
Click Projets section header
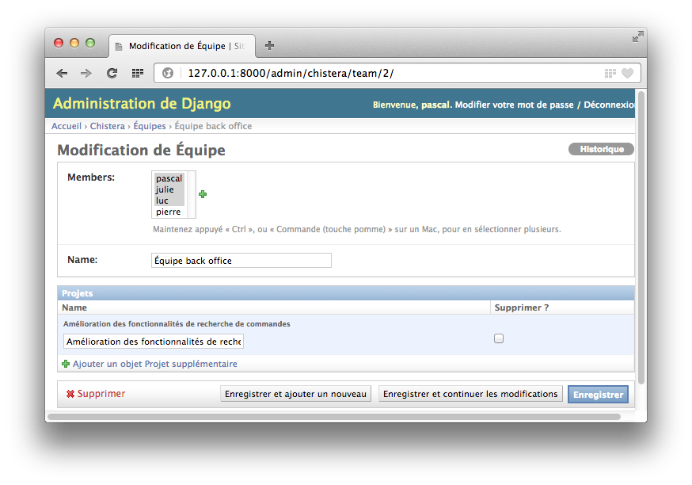coord(345,293)
